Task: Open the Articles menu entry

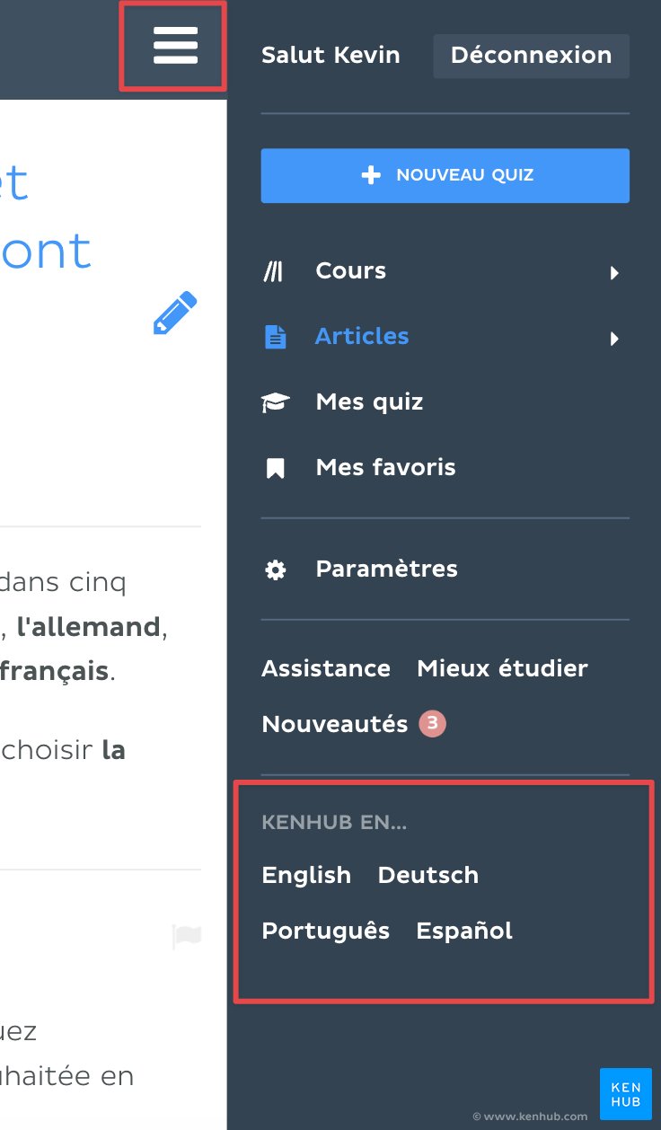Action: click(x=362, y=336)
